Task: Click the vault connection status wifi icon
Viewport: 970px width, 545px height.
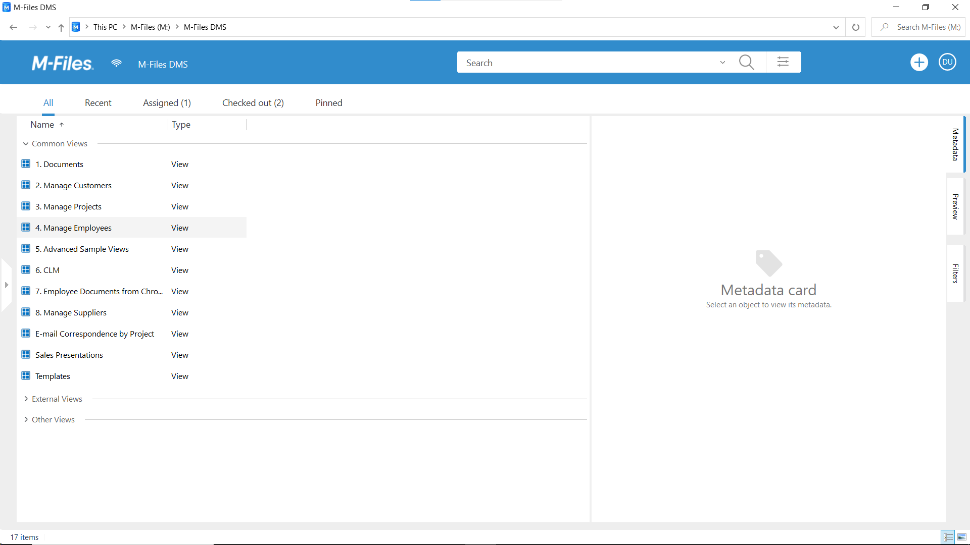Action: click(x=116, y=63)
